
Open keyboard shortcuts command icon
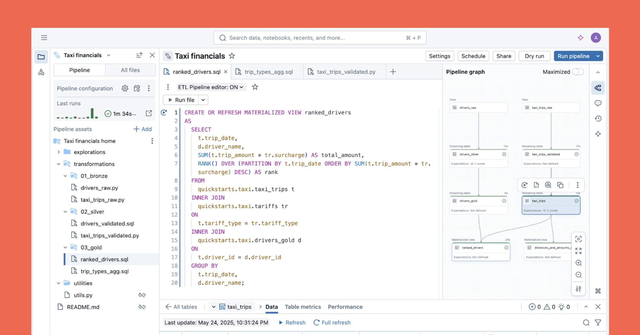point(598,291)
